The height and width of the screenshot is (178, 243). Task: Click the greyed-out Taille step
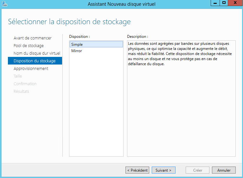point(18,76)
